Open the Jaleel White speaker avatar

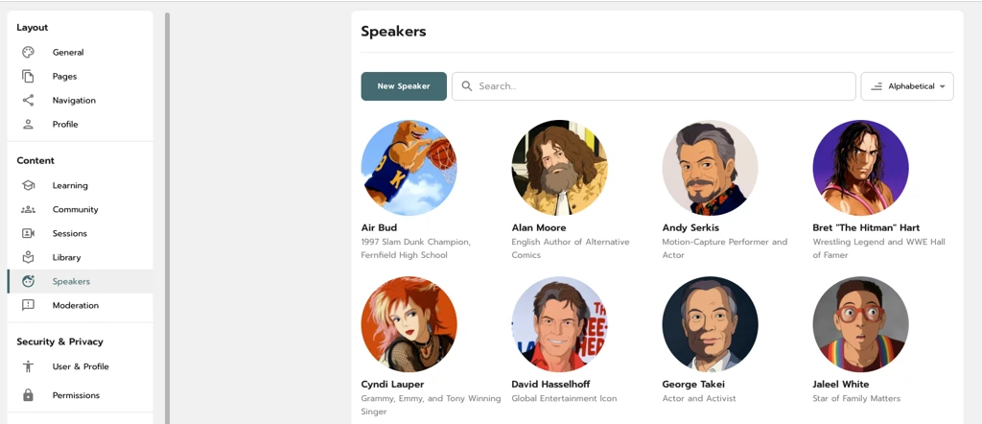coord(860,324)
